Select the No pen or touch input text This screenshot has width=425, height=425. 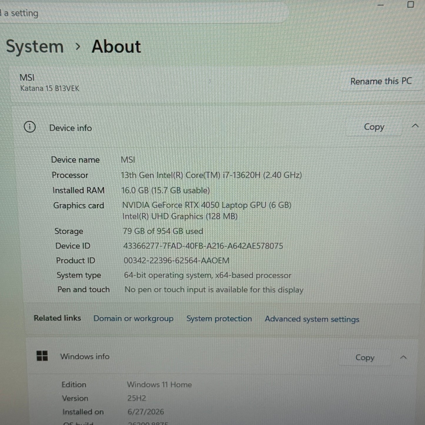pos(214,290)
